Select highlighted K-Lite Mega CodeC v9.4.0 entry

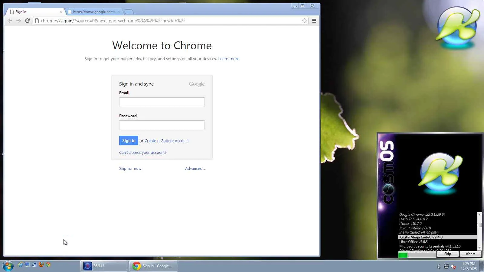[x=437, y=237]
